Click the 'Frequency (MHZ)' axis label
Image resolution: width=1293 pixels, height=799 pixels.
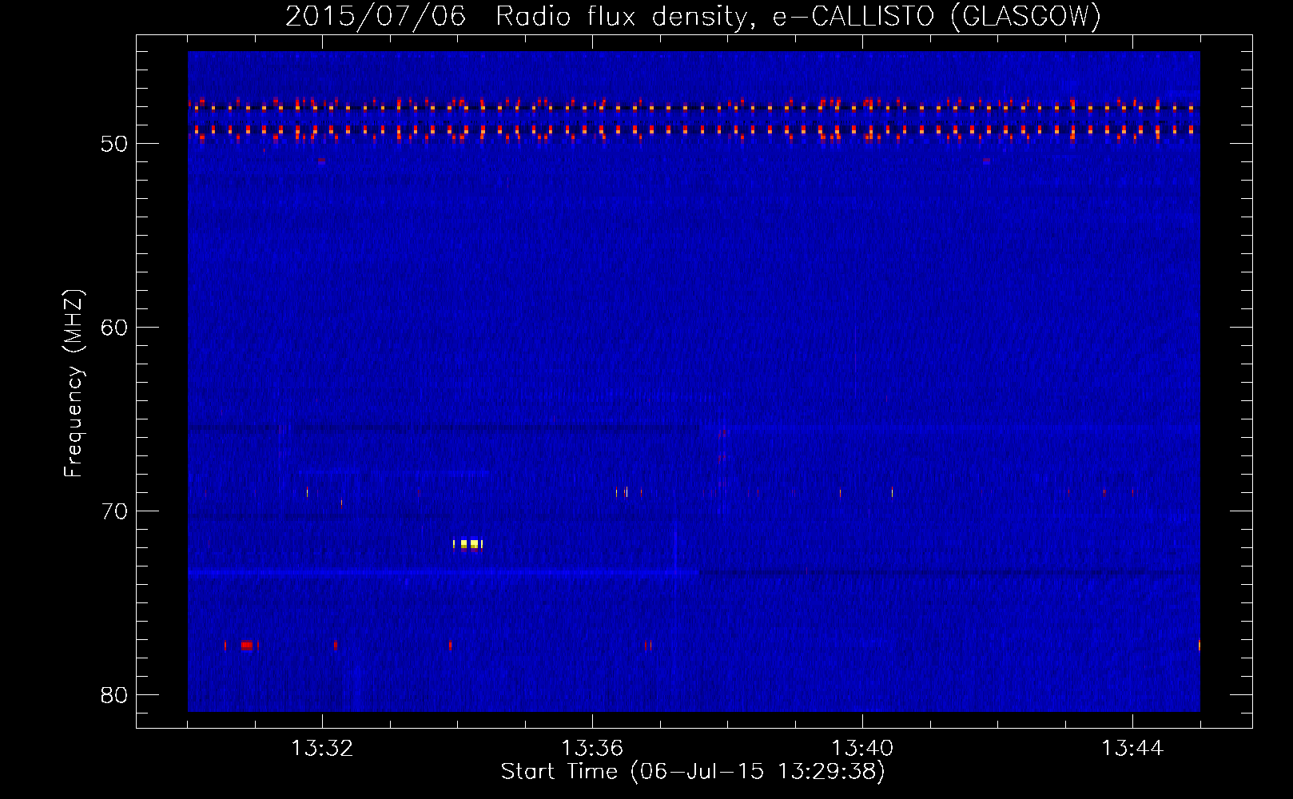(73, 384)
